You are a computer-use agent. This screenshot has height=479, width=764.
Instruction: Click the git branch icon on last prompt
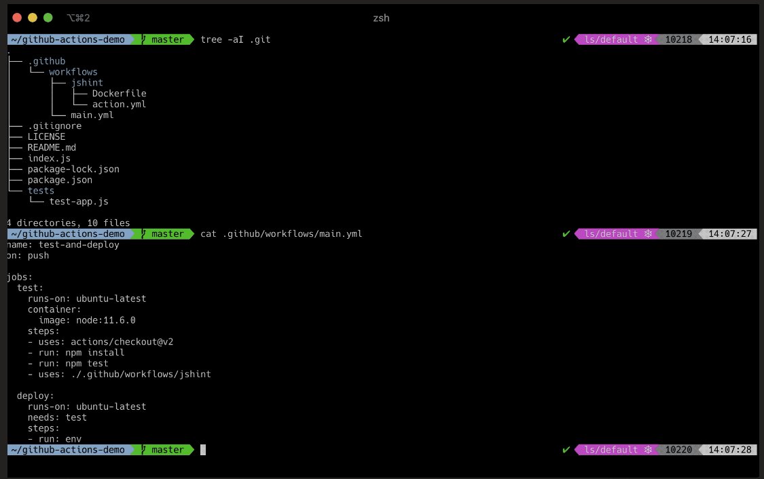click(x=144, y=450)
